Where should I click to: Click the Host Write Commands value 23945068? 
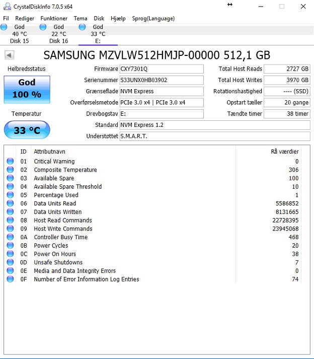click(x=285, y=229)
